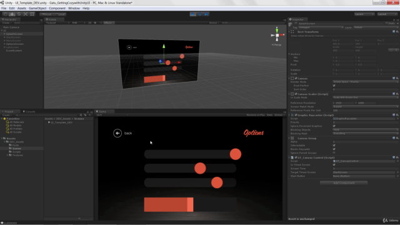Click second slider's orange handle in Game view

[x=200, y=168]
